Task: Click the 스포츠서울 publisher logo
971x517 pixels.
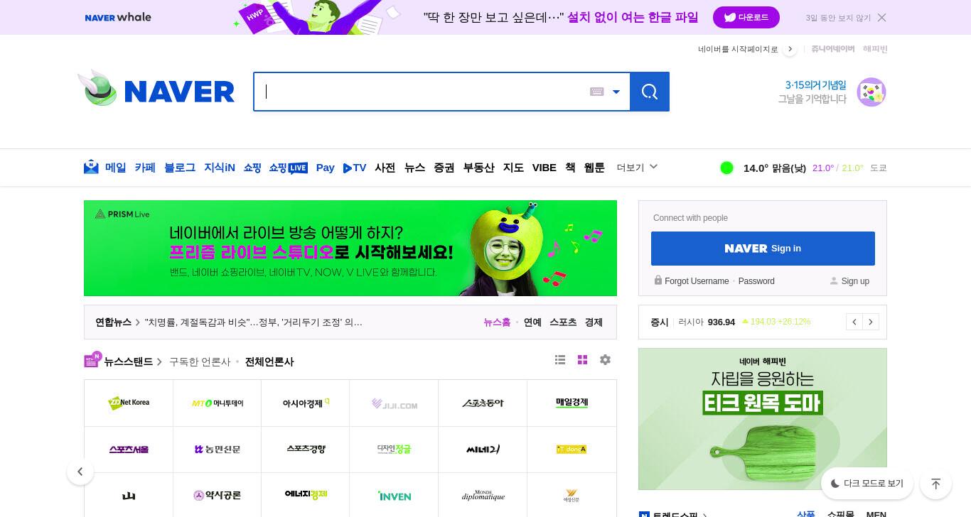Action: click(129, 450)
